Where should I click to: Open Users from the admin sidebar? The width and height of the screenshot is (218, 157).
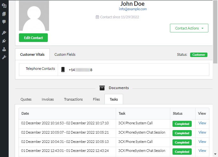tap(4, 49)
